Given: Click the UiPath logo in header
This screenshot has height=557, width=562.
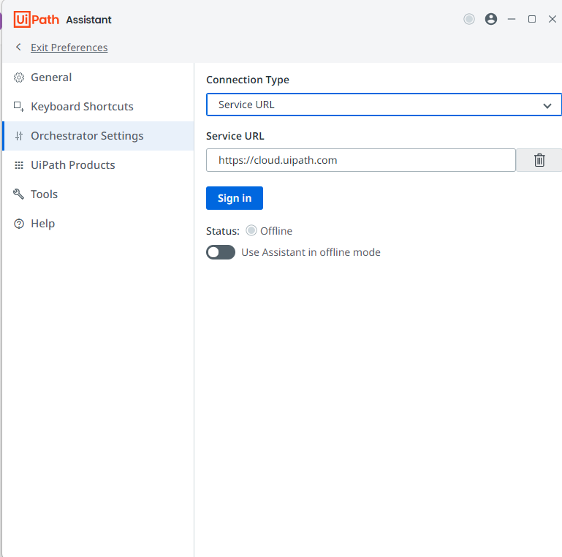Looking at the screenshot, I should [x=37, y=19].
